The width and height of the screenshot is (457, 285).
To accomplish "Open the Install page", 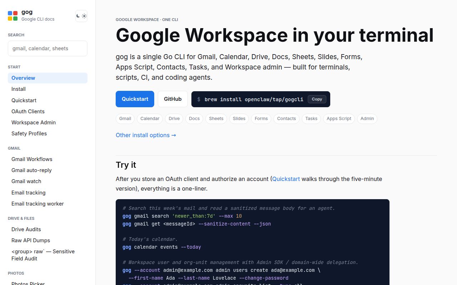I will click(47, 89).
